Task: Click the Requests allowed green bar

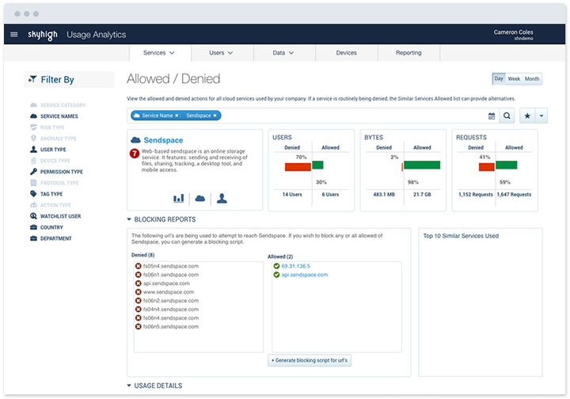Action: pos(506,165)
